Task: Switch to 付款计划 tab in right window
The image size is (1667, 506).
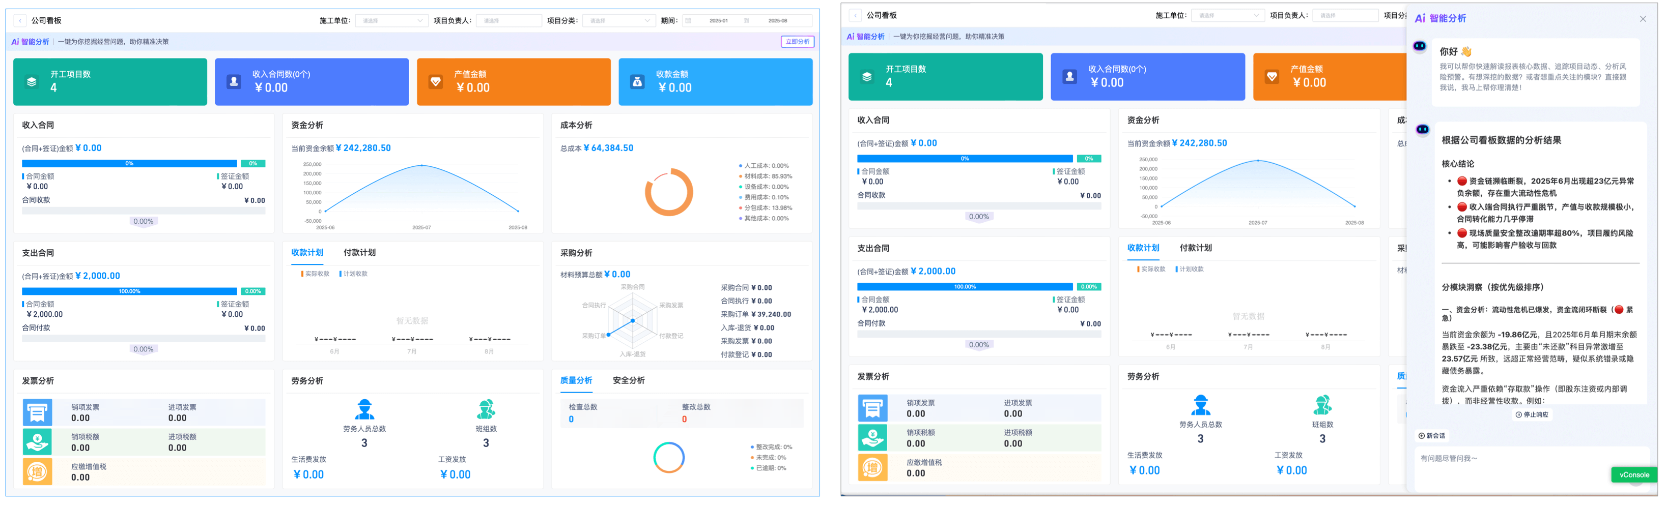Action: [x=1195, y=248]
